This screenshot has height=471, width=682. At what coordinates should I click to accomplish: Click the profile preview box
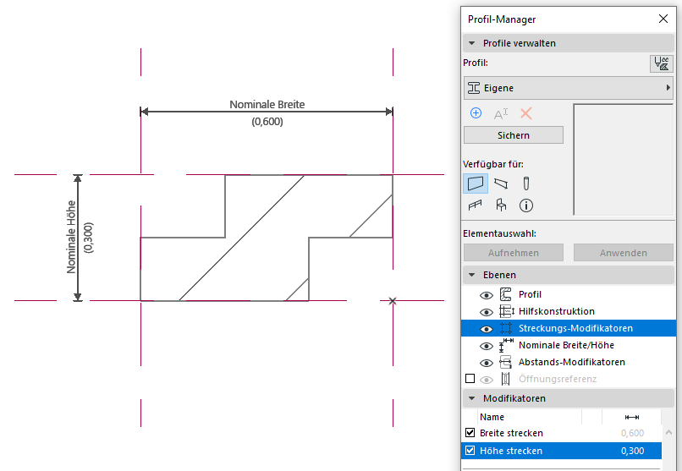624,160
